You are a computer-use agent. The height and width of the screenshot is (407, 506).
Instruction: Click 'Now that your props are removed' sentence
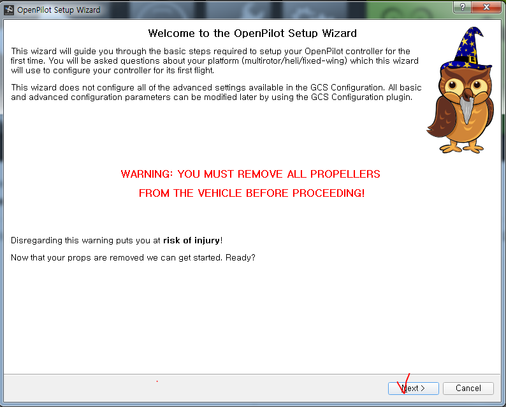(x=133, y=258)
